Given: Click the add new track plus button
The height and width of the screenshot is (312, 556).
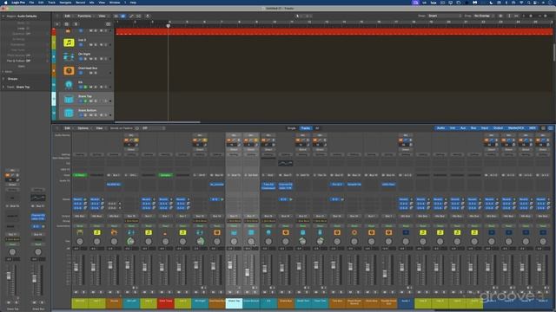Looking at the screenshot, I should pyautogui.click(x=57, y=24).
